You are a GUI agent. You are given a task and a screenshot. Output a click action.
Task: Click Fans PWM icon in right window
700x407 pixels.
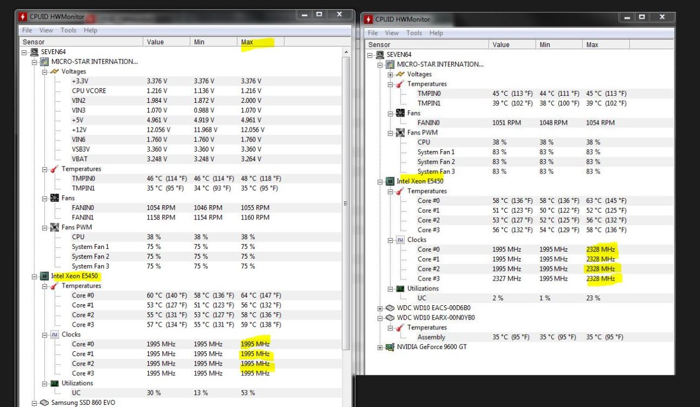point(400,132)
